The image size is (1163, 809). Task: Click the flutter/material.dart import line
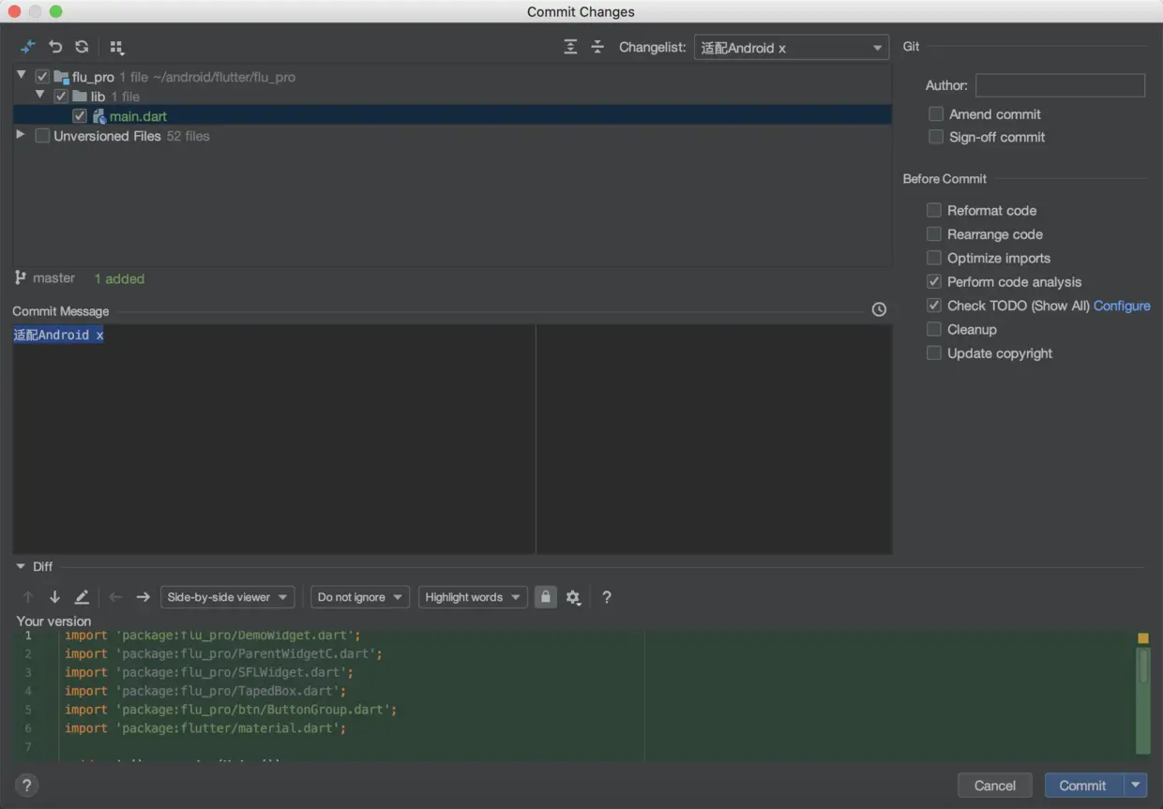tap(205, 727)
